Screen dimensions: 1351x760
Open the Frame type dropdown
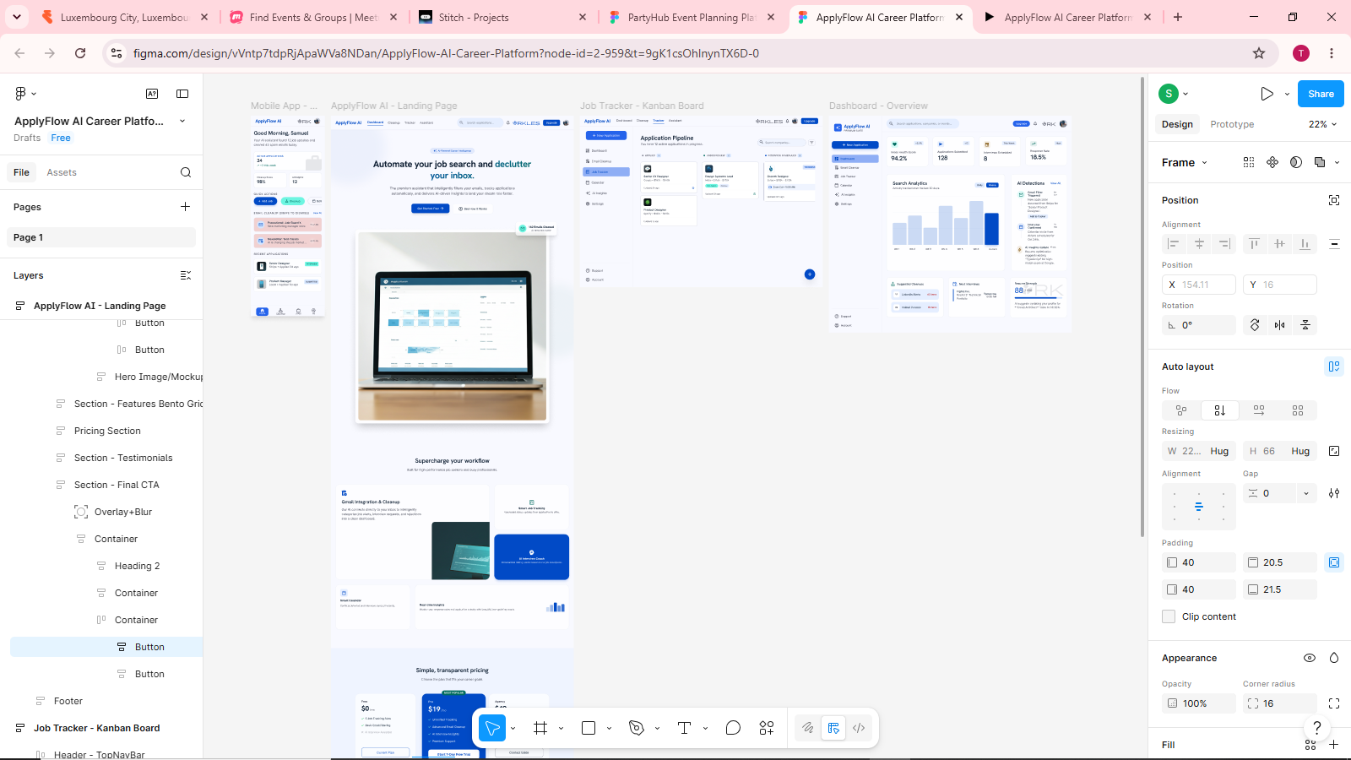1185,162
